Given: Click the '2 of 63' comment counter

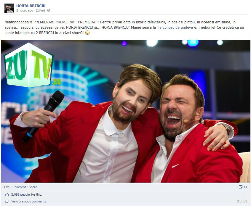Looking at the screenshot, I should coord(242,201).
